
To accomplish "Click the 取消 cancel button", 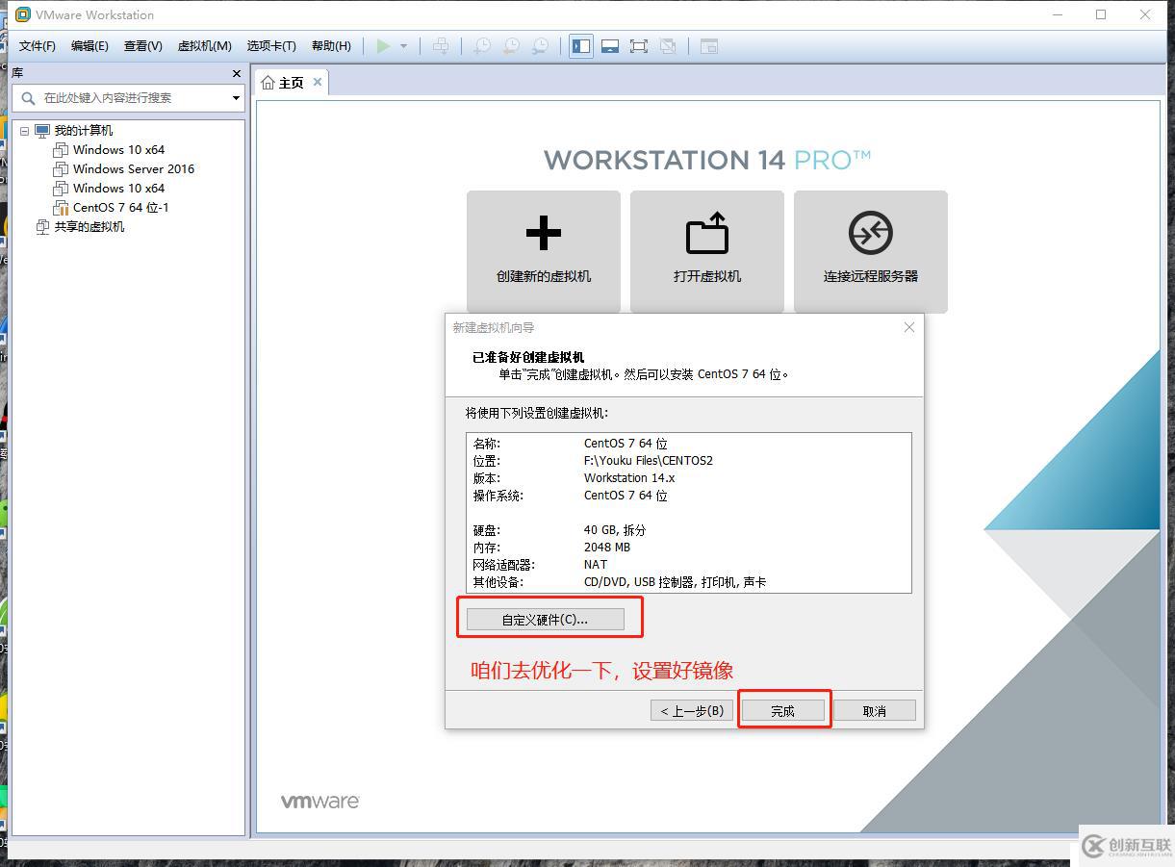I will pyautogui.click(x=874, y=711).
